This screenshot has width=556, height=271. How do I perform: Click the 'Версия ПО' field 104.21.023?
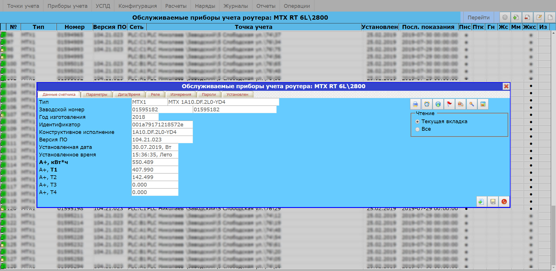(x=162, y=140)
